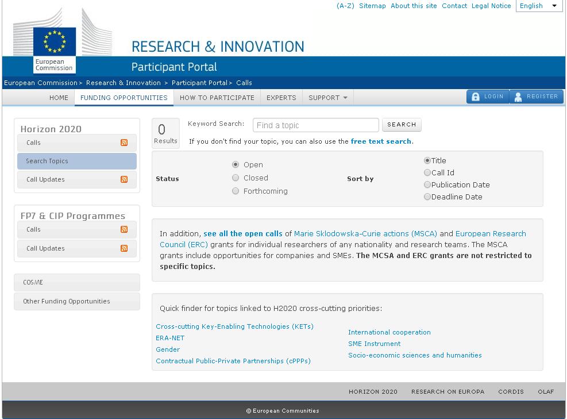Open FP7 & CIP Programmes Calls entry

76,229
